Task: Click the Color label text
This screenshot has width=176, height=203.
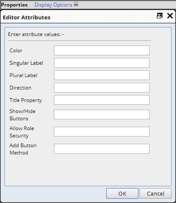Action: point(16,50)
